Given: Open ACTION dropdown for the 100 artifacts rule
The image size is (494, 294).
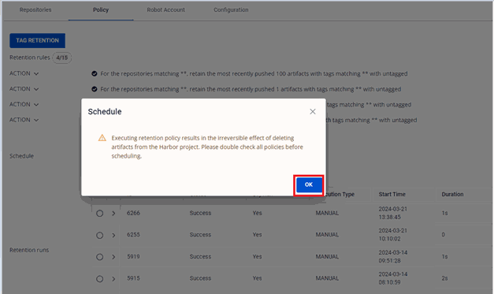Looking at the screenshot, I should [x=24, y=73].
